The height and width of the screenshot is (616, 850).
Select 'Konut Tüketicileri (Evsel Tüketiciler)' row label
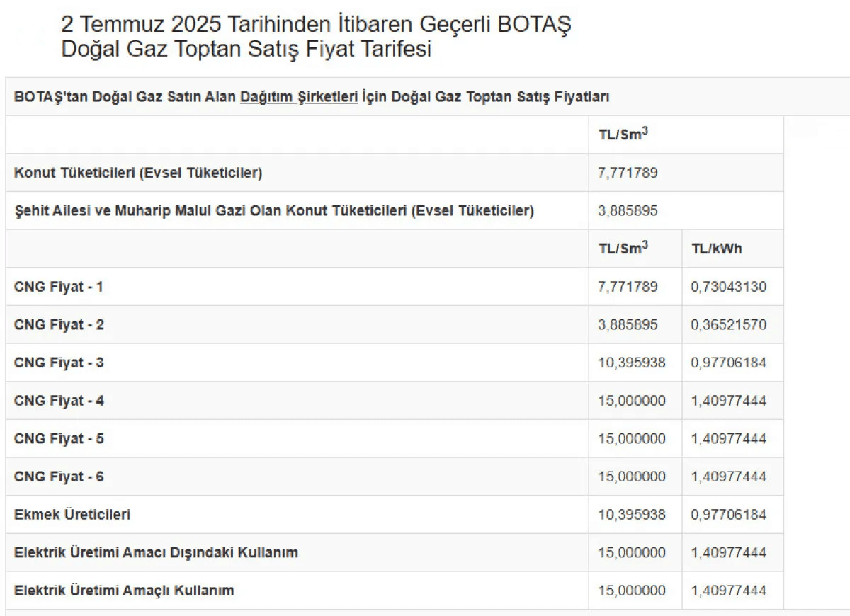click(x=138, y=173)
